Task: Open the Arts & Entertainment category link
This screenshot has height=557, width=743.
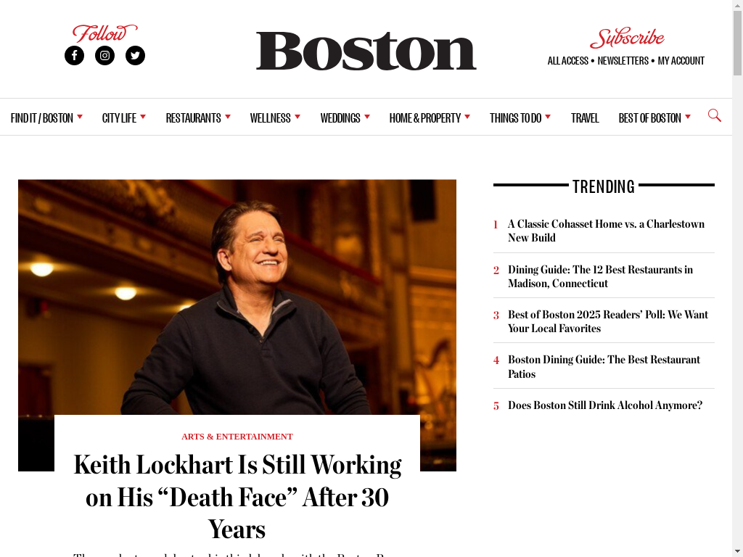Action: point(237,437)
